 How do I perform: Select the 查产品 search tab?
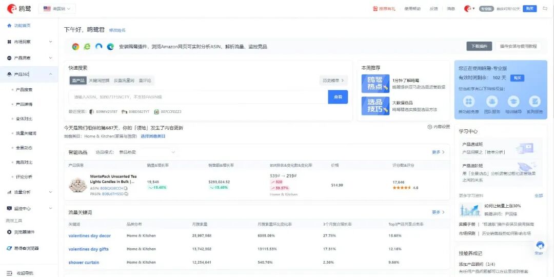[78, 81]
